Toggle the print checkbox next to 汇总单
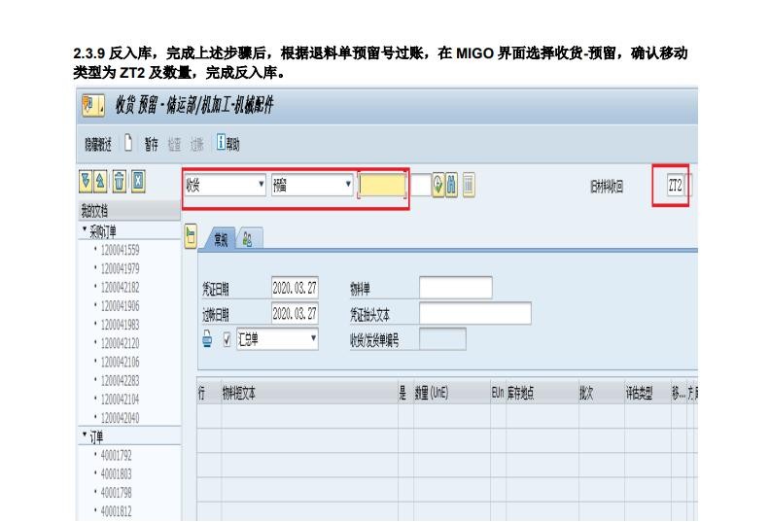770x522 pixels. click(x=227, y=339)
